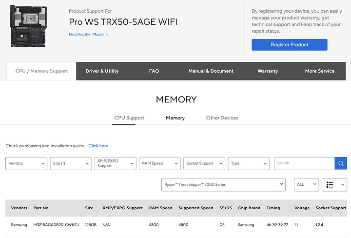
Task: Go to the Manual & Document tab
Action: [x=211, y=71]
